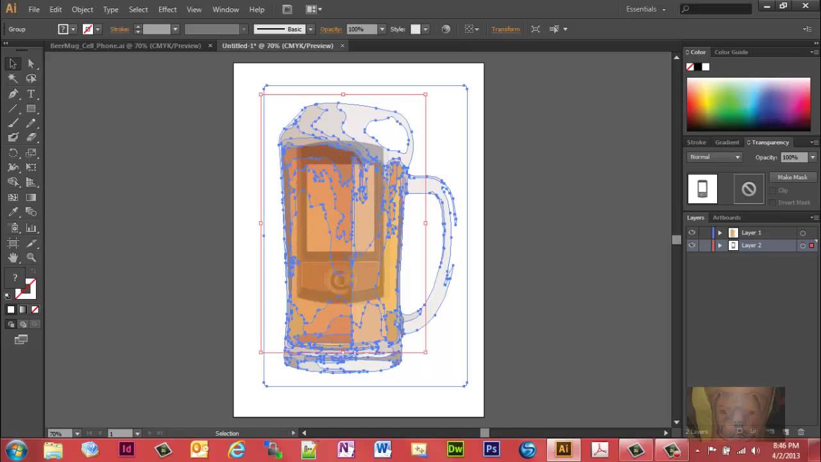Open the zoom level dropdown at 70%

(78, 434)
